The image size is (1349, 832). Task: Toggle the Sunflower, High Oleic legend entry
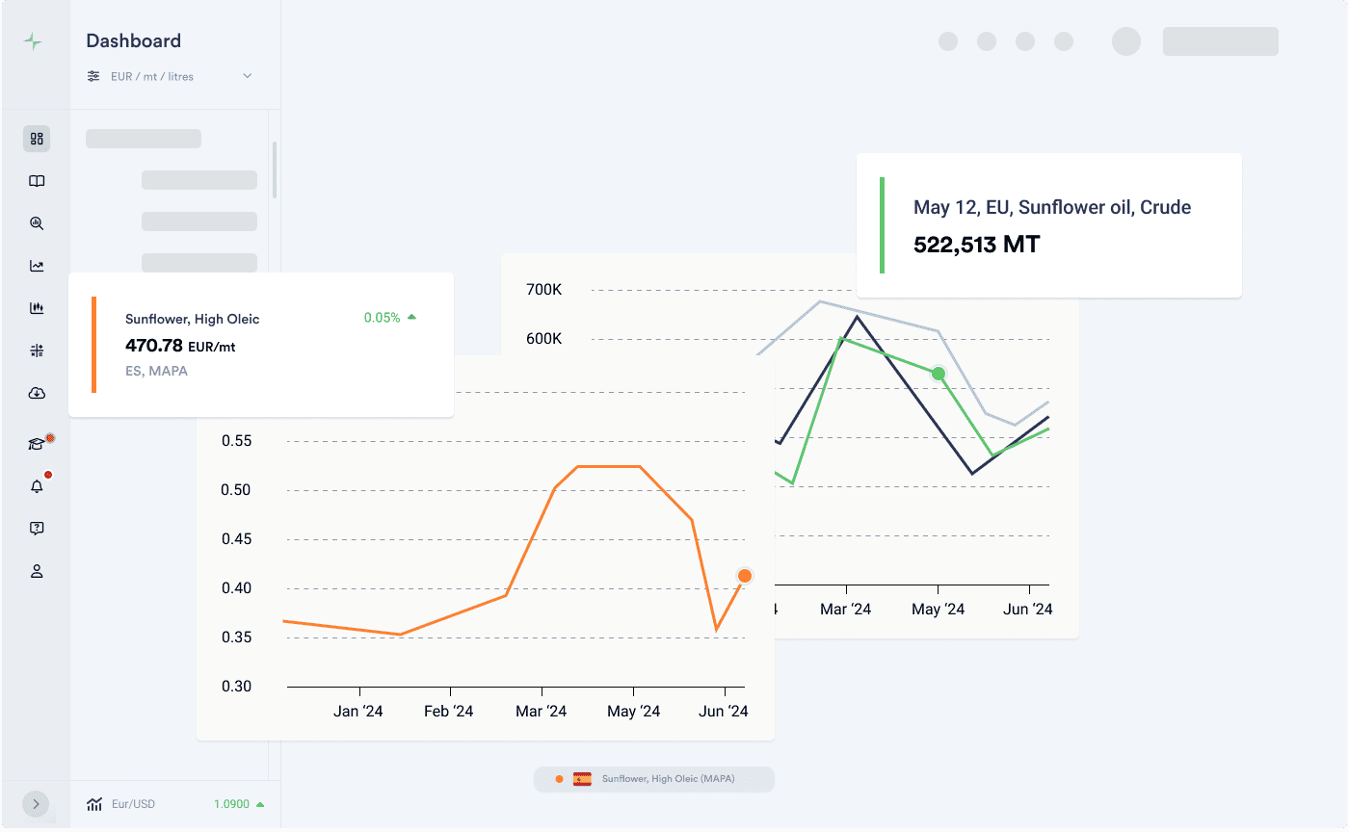(654, 779)
